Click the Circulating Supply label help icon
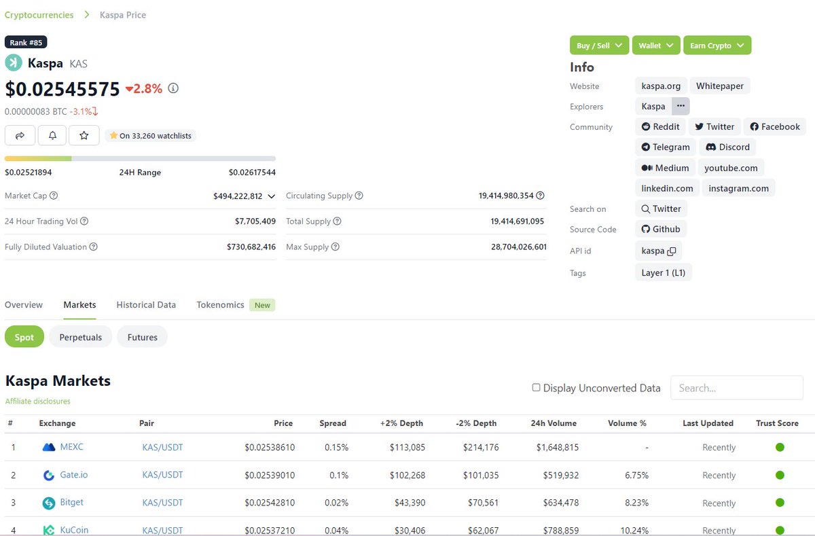This screenshot has height=536, width=815. pos(359,196)
